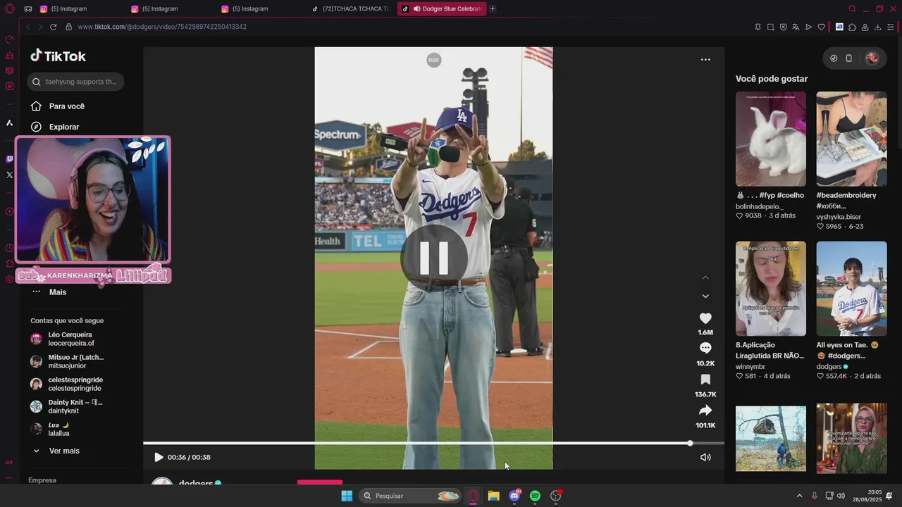Viewport: 902px width, 507px height.
Task: Open the white rabbit #coelho video thumbnail
Action: point(770,139)
